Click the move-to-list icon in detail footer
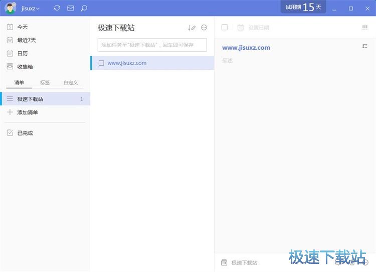The height and width of the screenshot is (272, 376). pyautogui.click(x=224, y=262)
